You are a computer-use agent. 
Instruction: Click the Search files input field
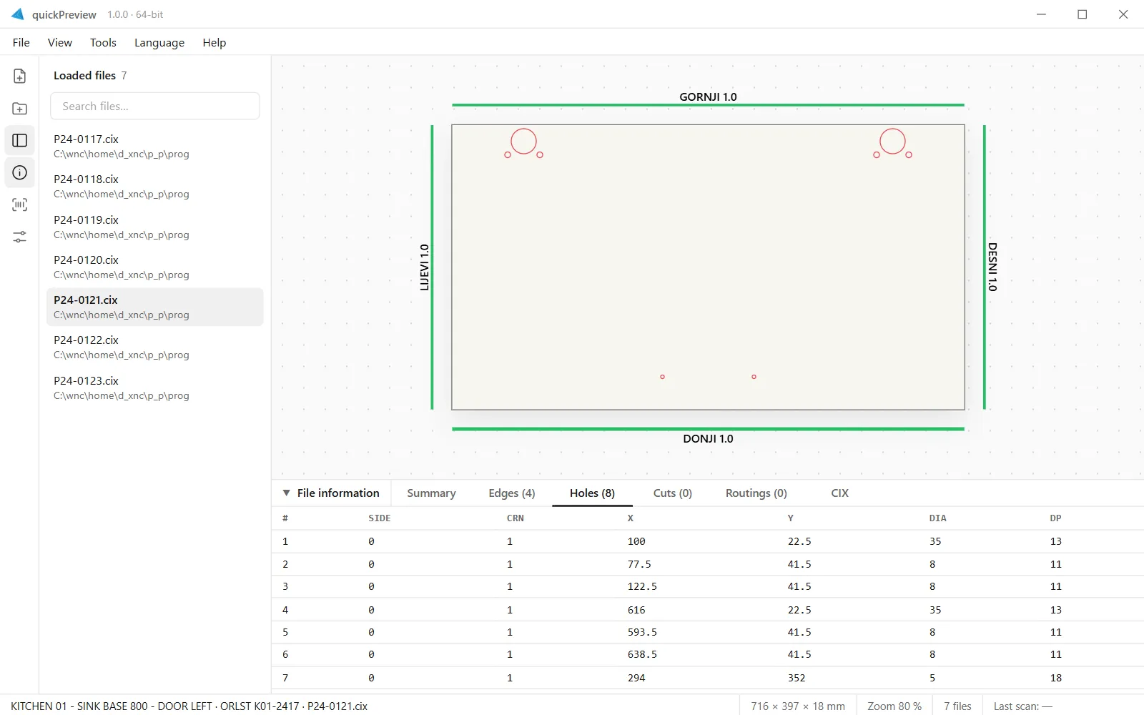pyautogui.click(x=155, y=106)
